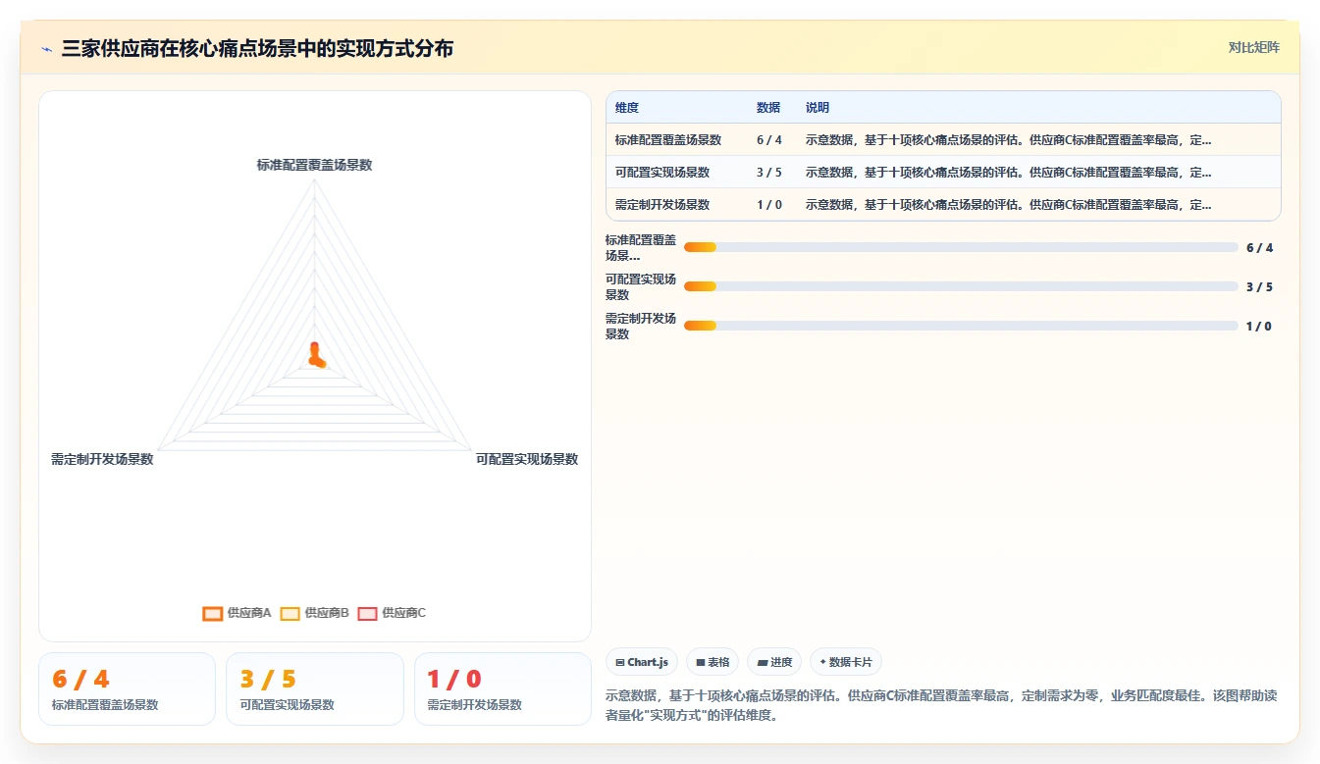
Task: Click the 维度 column header
Action: click(627, 107)
